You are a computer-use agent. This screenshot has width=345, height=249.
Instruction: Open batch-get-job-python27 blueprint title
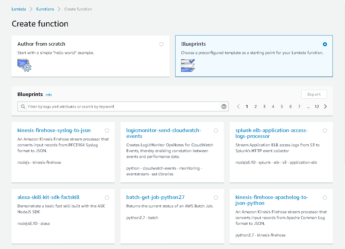click(x=155, y=197)
